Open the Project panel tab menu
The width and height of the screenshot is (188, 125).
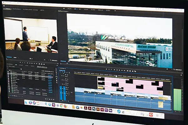(46, 67)
